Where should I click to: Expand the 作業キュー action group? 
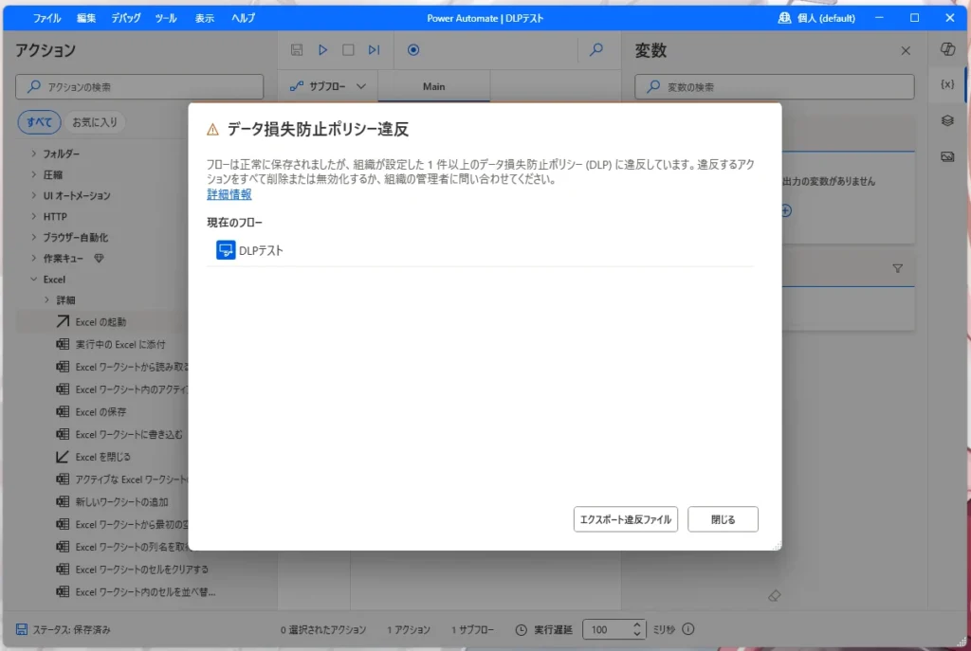[34, 258]
